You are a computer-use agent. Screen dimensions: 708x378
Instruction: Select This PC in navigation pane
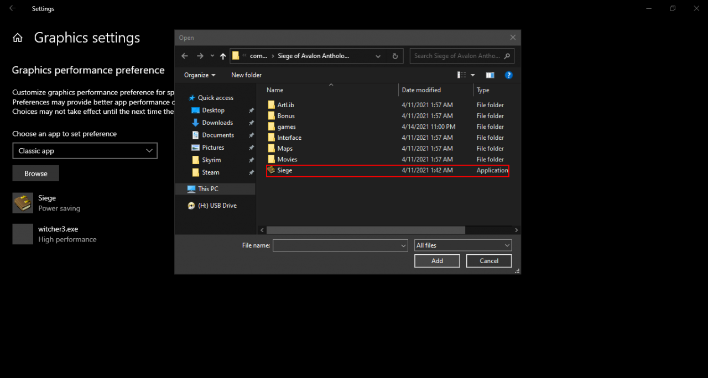(x=208, y=189)
